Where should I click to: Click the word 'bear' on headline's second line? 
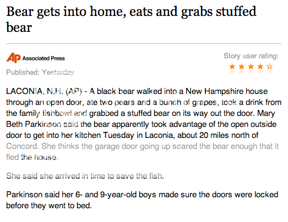coord(19,27)
